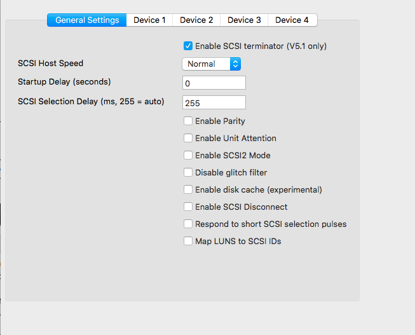Switch to the Device 3 tab
415x335 pixels.
point(244,20)
